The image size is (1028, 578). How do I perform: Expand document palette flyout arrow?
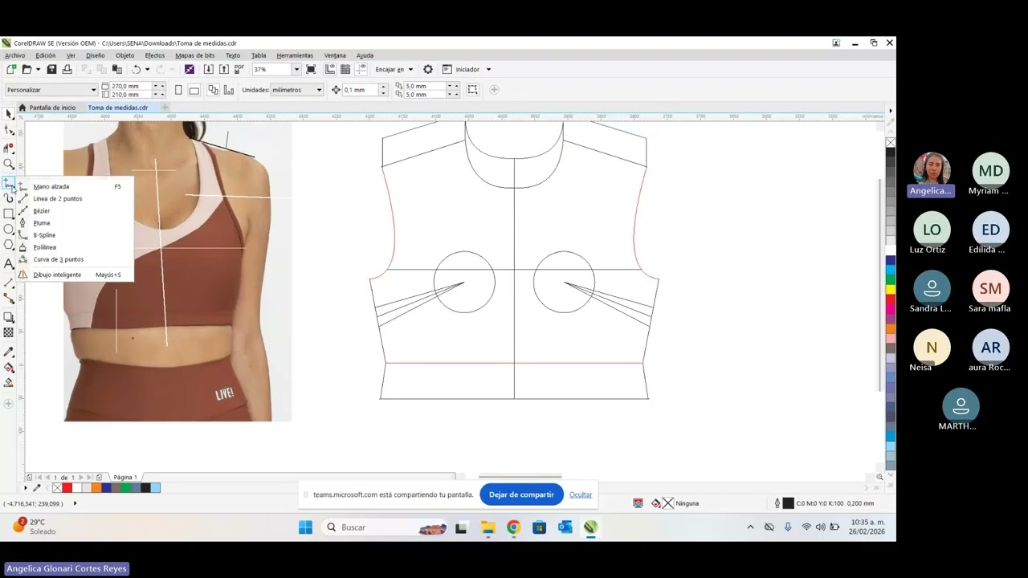click(x=25, y=487)
